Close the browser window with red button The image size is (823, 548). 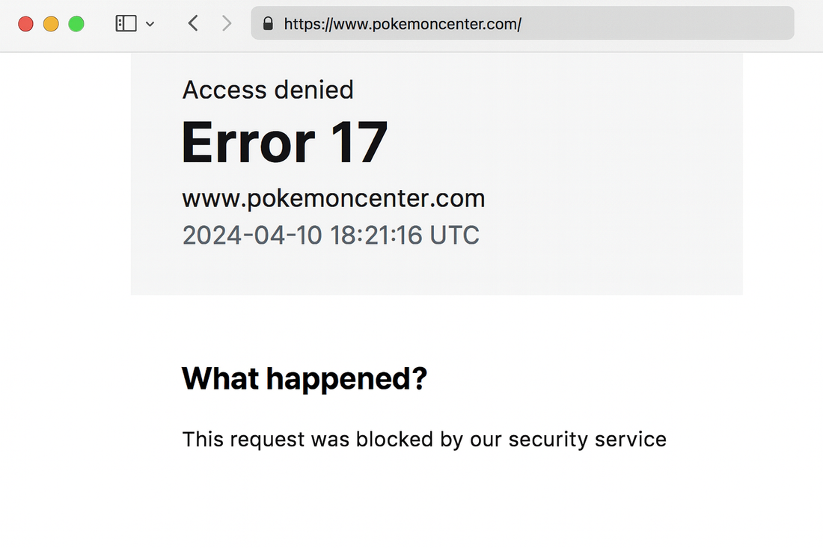tap(25, 24)
